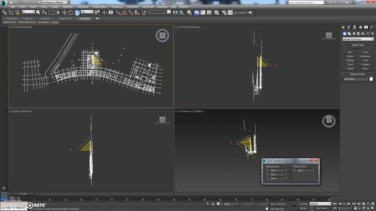The width and height of the screenshot is (376, 211).
Task: Open the key filter Selected dropdown
Action: 320,204
